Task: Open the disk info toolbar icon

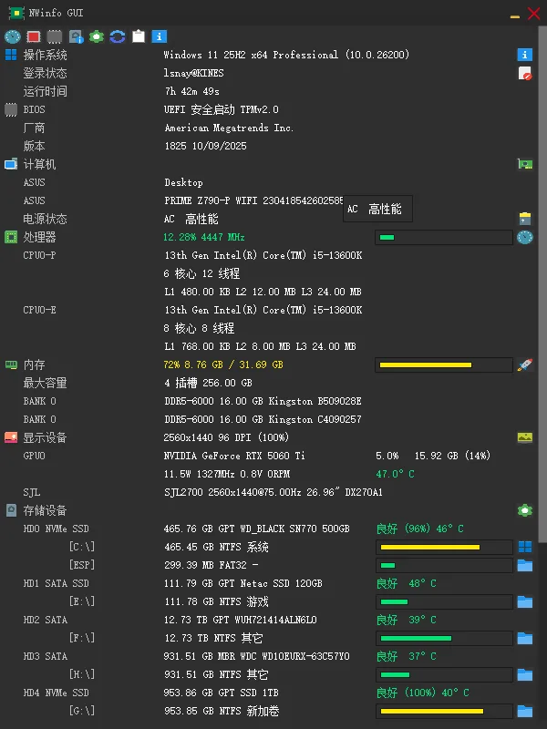Action: (76, 36)
